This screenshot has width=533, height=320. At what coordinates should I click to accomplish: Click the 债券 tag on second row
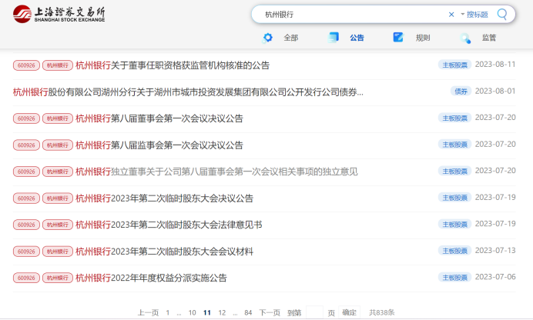click(x=461, y=92)
